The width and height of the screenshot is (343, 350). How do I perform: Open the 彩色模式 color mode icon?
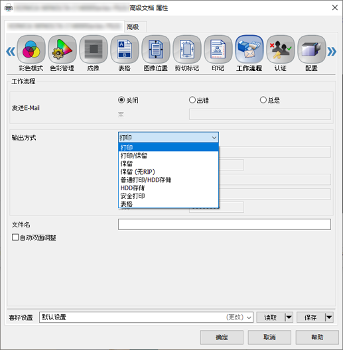[x=31, y=50]
